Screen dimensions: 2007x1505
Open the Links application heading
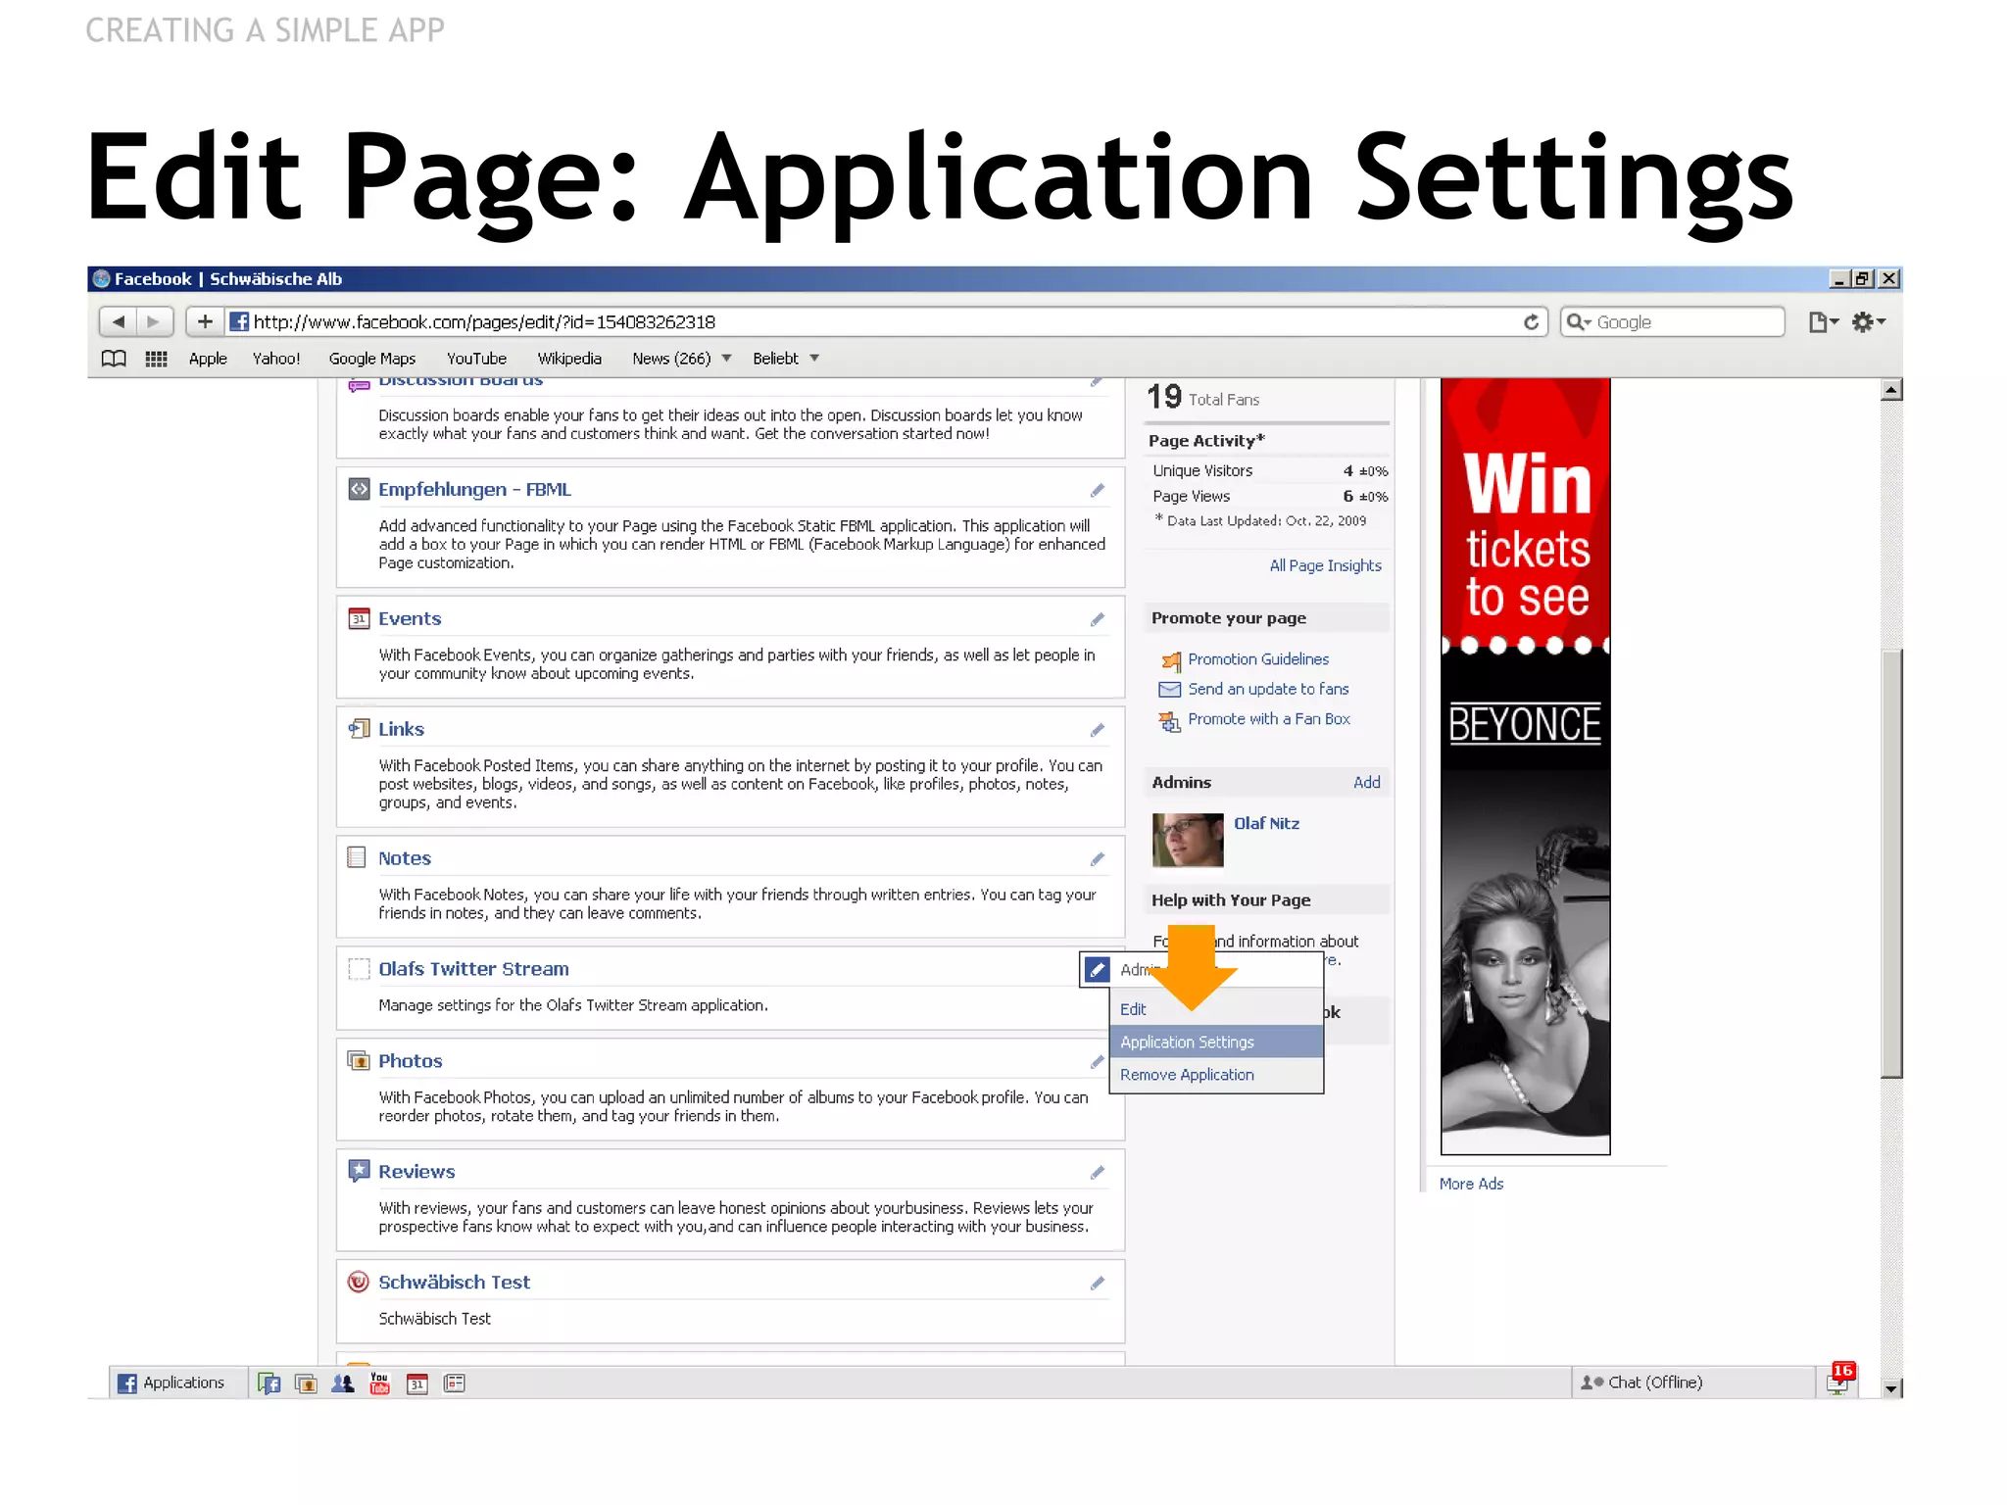coord(401,729)
